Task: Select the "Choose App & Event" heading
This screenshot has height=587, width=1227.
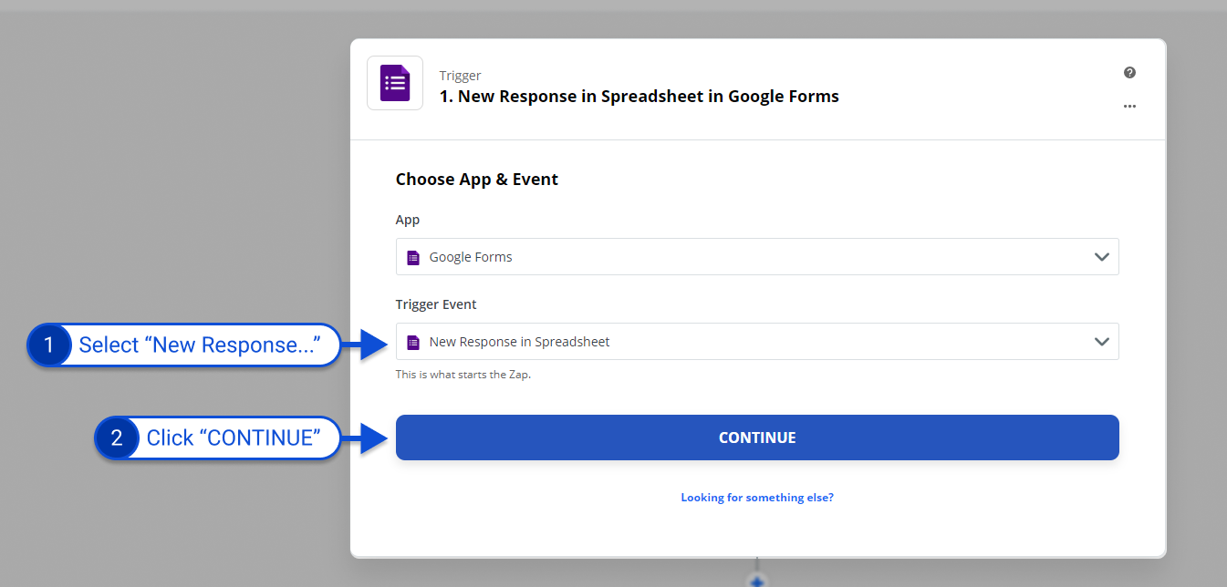Action: (476, 180)
